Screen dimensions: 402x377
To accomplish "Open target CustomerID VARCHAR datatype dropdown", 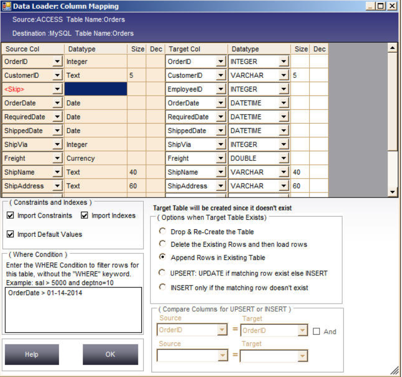I will [x=284, y=75].
